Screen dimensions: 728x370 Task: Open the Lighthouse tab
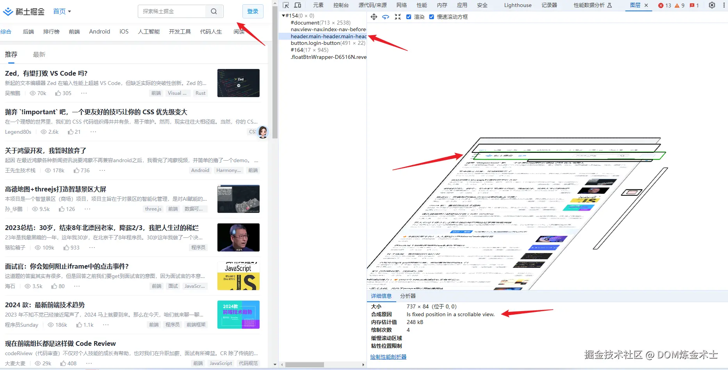518,5
